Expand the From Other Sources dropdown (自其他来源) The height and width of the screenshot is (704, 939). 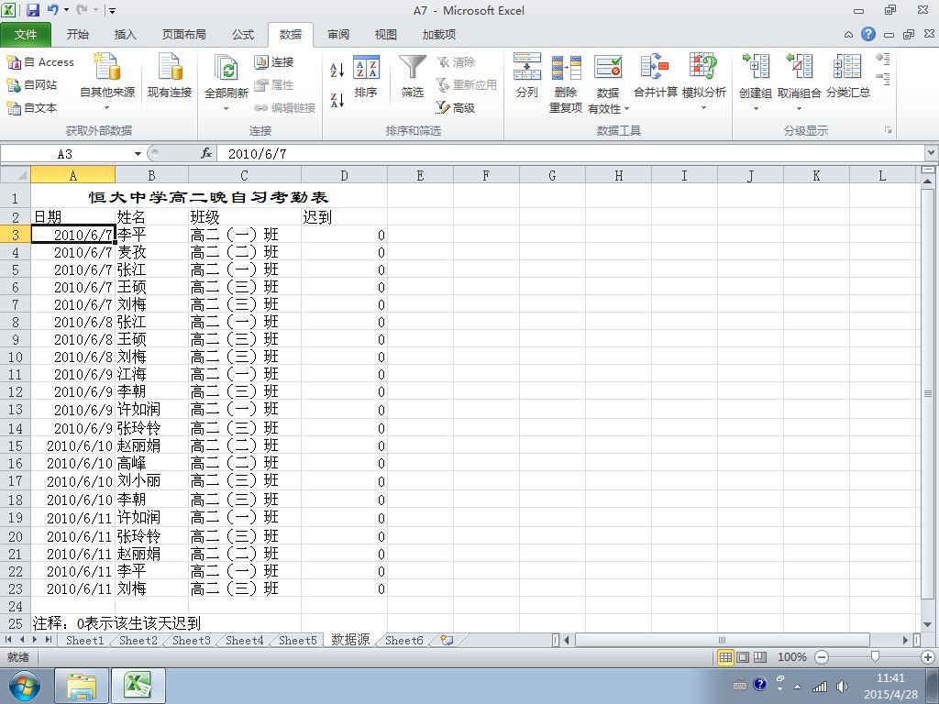point(107,108)
